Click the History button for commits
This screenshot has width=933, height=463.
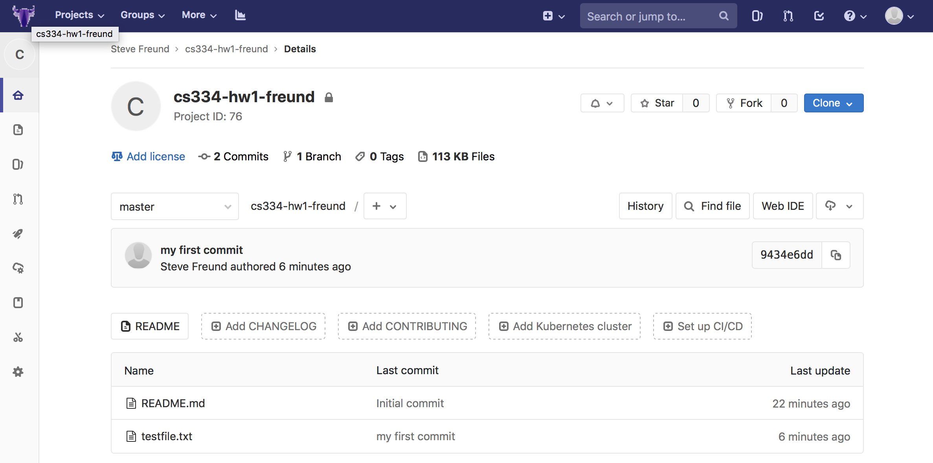645,206
